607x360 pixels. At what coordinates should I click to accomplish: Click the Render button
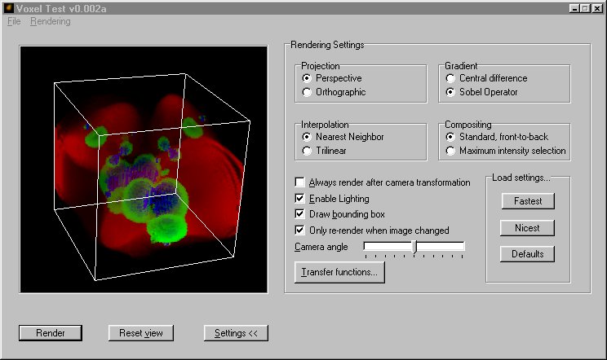51,333
